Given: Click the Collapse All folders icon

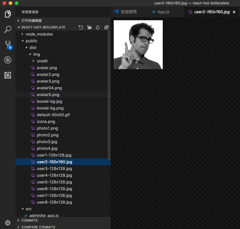Looking at the screenshot, I should pos(106,27).
